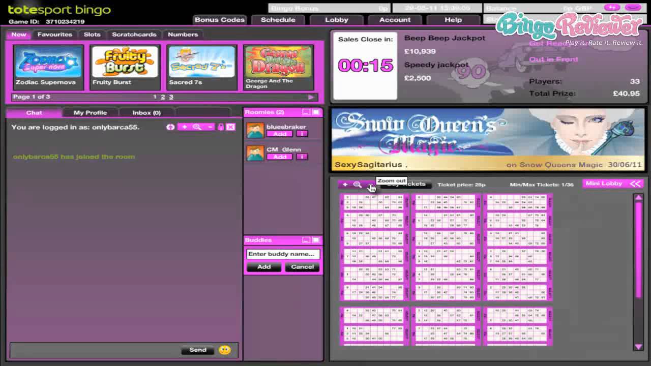Zoom in tickets with plus icon
The height and width of the screenshot is (366, 651).
coord(345,185)
